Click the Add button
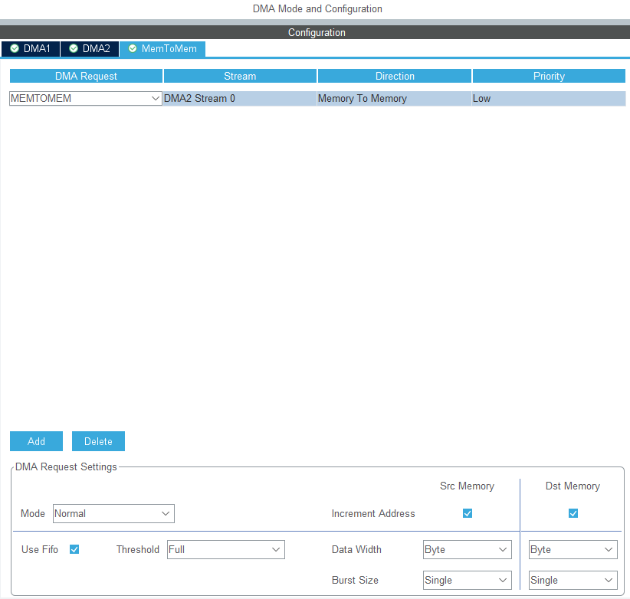Viewport: 630px width, 599px height. (x=36, y=441)
